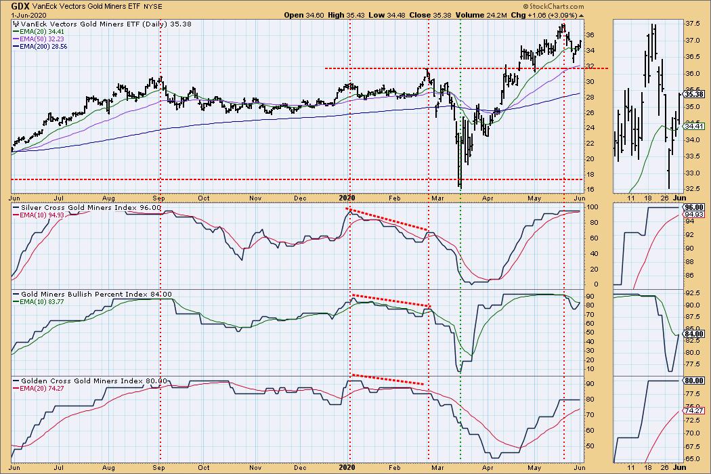Click the 'Close 35.38' value in header
Screen dimensions: 711x474
pos(430,15)
